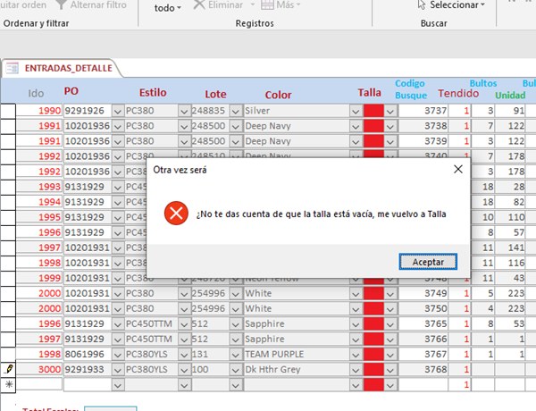Expand the PO dropdown for record 3000
This screenshot has width=536, height=411.
tap(114, 368)
